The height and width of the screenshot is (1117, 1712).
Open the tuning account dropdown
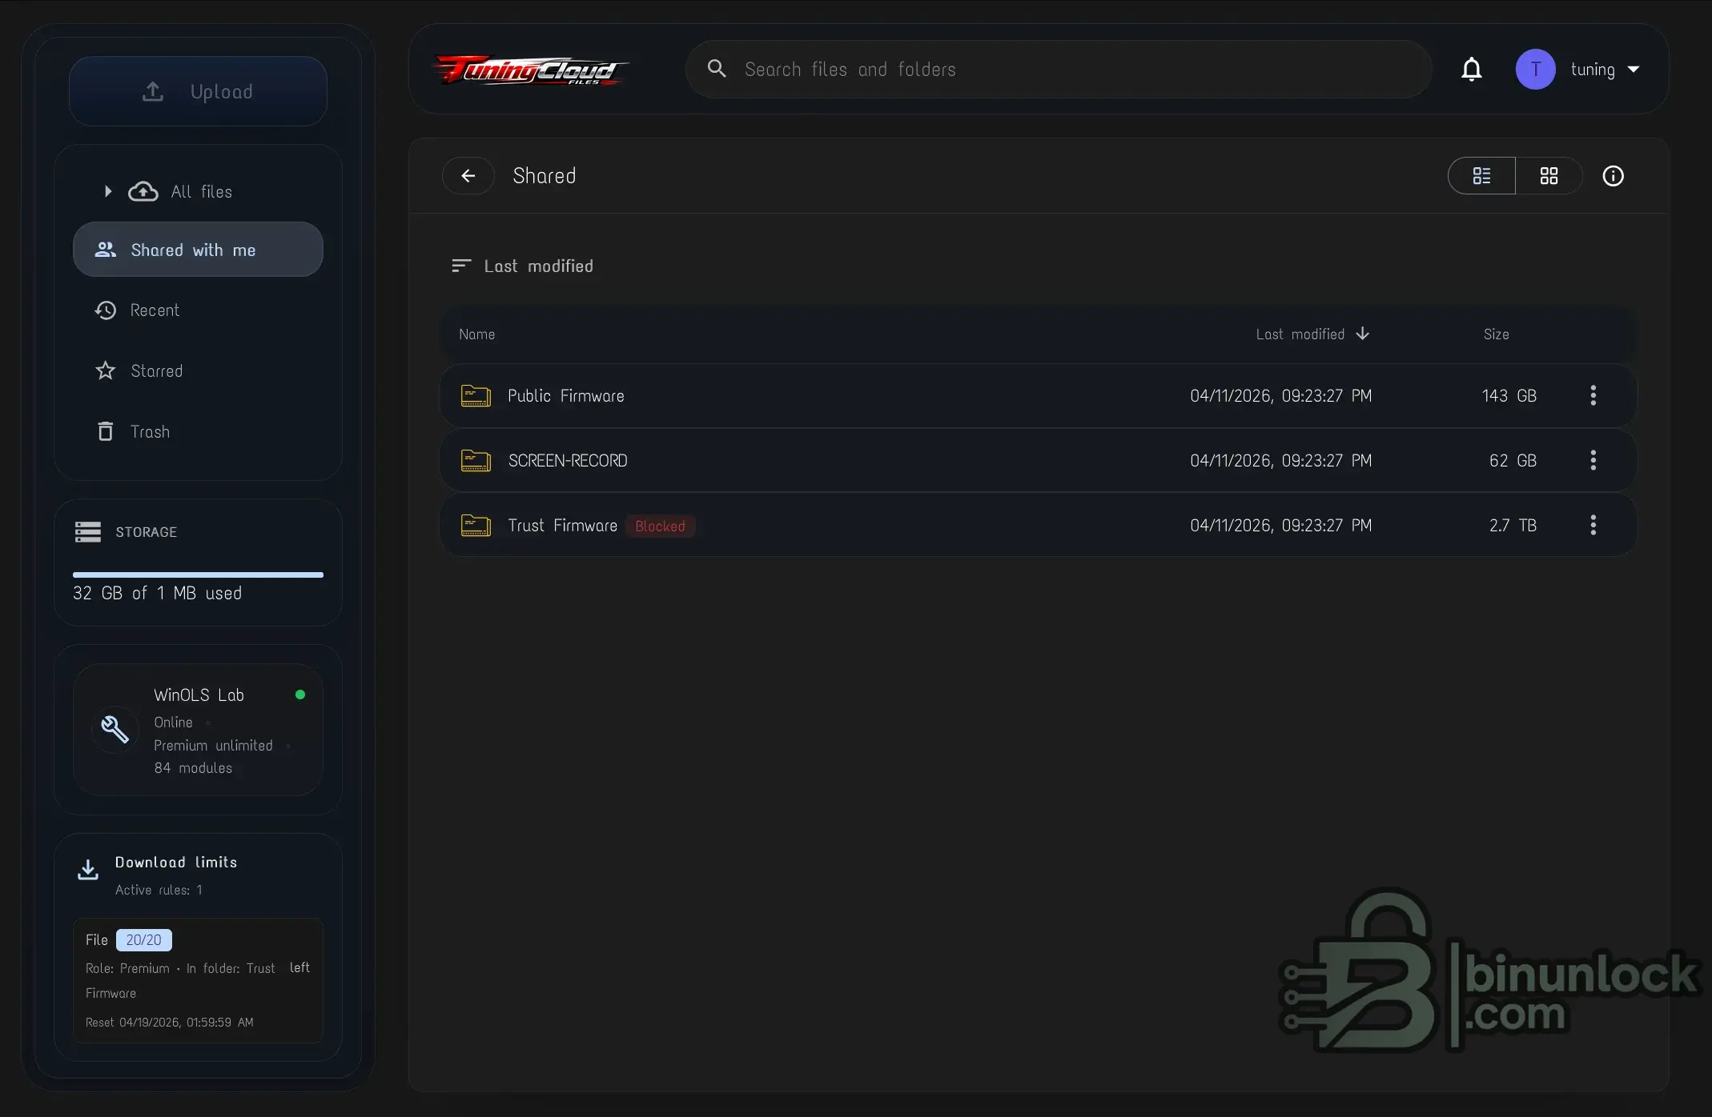coord(1606,70)
